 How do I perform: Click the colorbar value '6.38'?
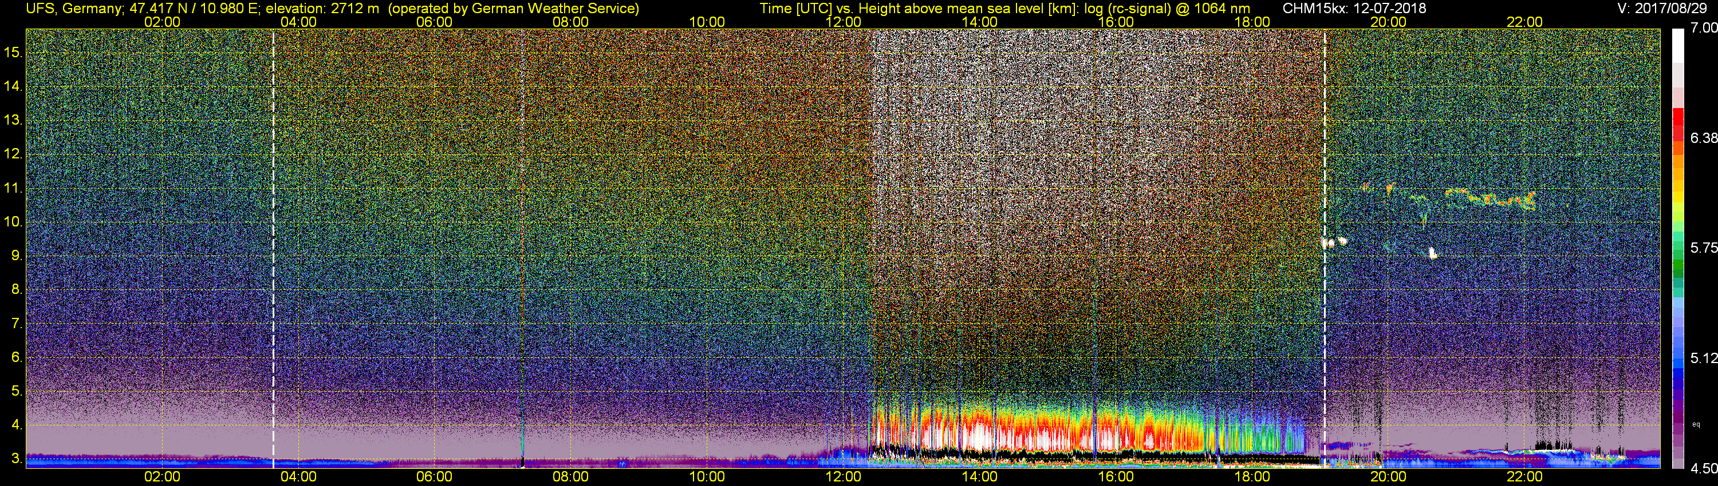pos(1704,138)
